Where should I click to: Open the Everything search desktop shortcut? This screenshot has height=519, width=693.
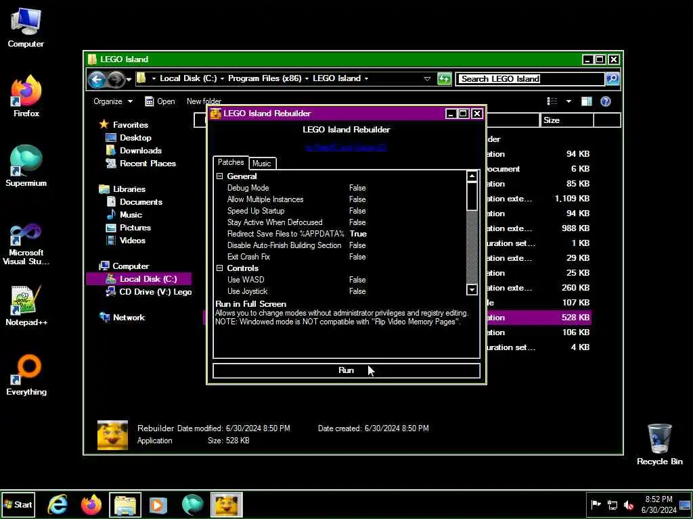(26, 375)
